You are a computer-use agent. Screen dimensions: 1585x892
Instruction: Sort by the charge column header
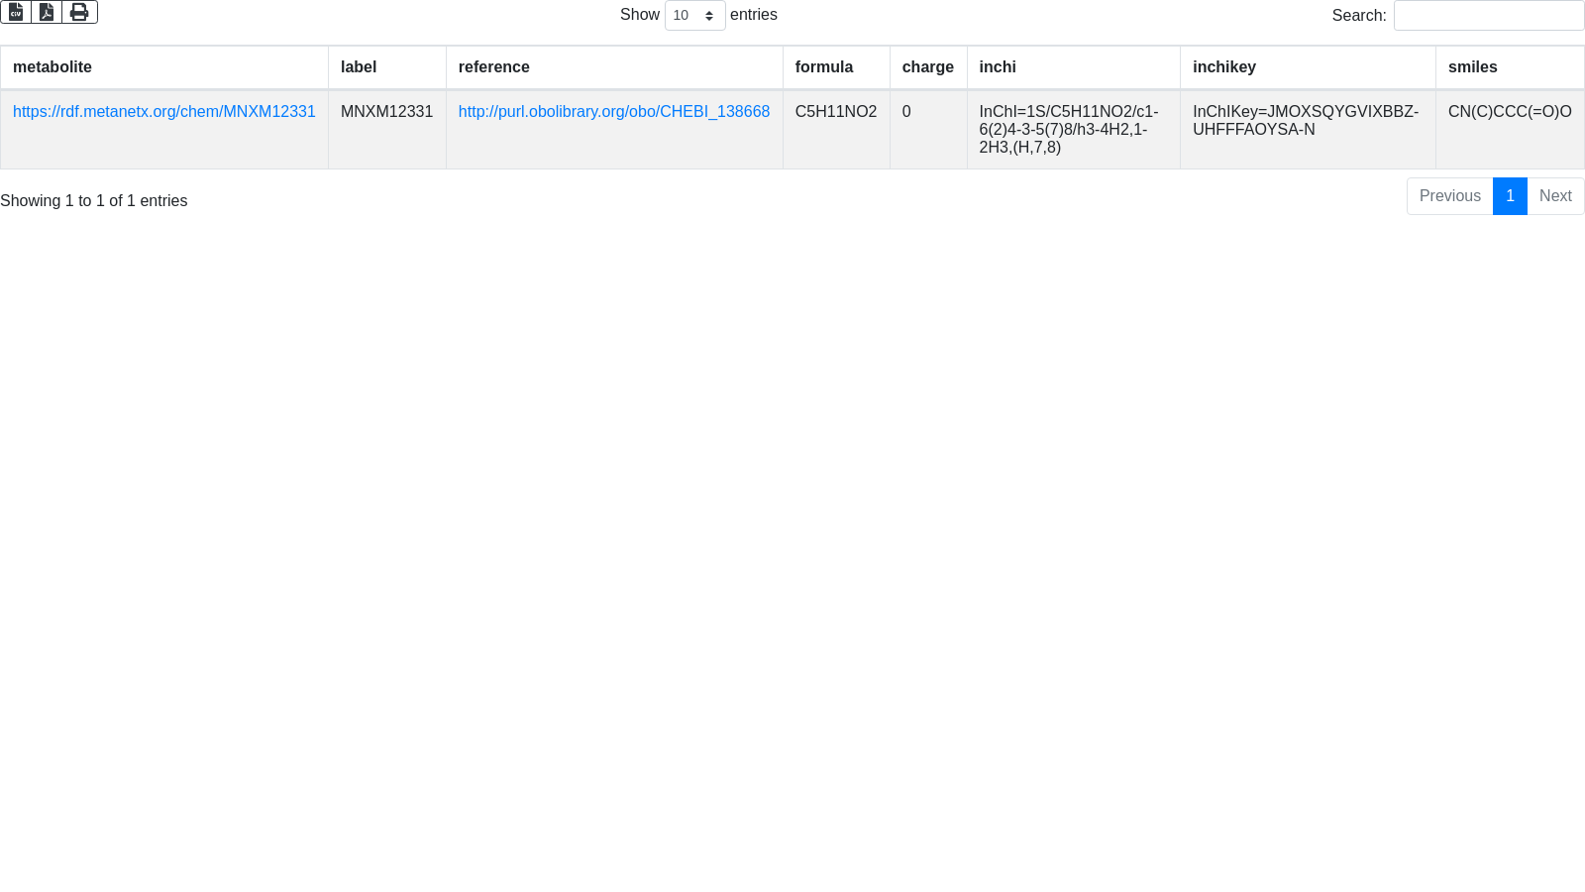[927, 67]
